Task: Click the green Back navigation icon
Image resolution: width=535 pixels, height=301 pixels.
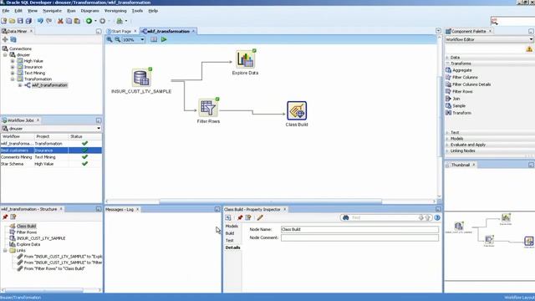Action: tap(89, 21)
